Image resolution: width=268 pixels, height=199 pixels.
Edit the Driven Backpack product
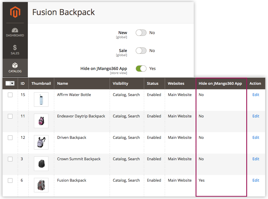pos(256,137)
